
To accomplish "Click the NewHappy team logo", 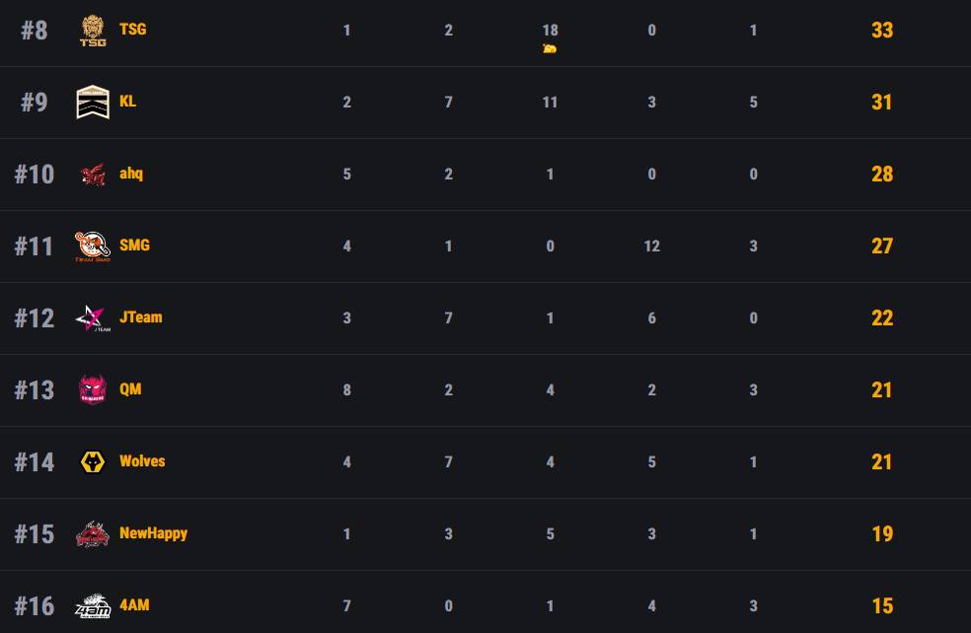I will click(x=93, y=534).
